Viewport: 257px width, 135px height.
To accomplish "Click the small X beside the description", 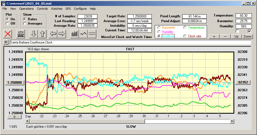I will (x=6, y=42).
